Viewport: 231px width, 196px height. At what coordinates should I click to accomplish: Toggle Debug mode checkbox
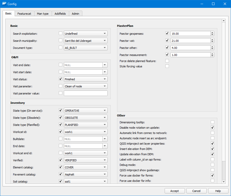point(213,165)
